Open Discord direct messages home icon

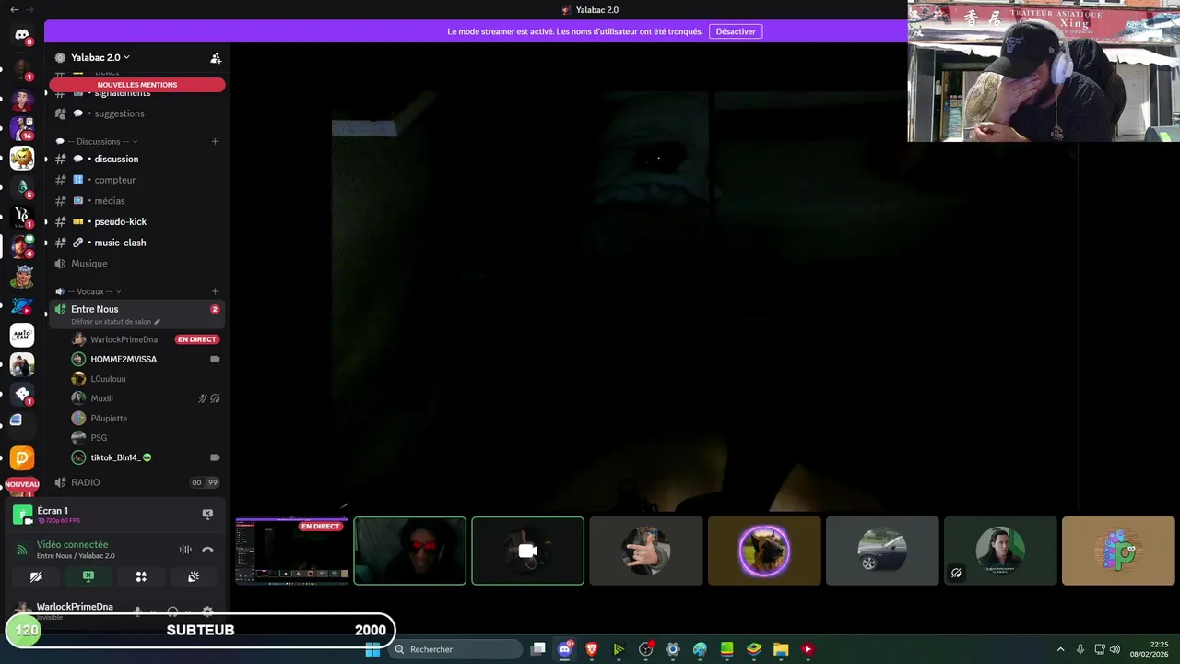22,35
